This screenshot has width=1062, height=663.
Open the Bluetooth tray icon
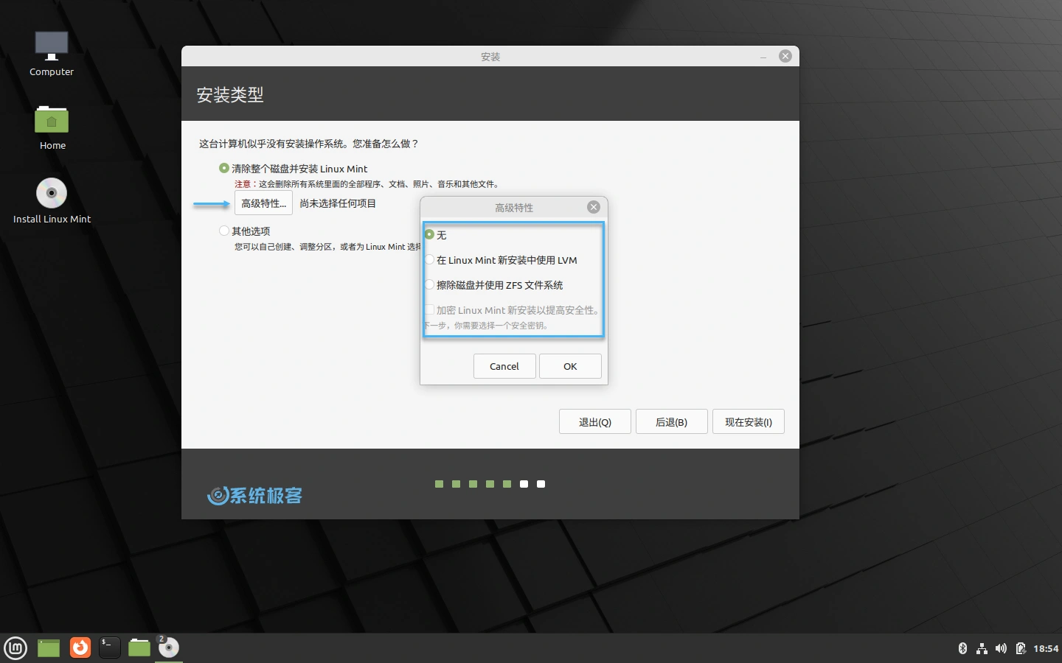pos(962,648)
